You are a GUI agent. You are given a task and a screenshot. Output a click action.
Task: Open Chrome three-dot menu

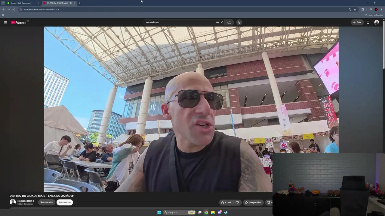tap(381, 9)
